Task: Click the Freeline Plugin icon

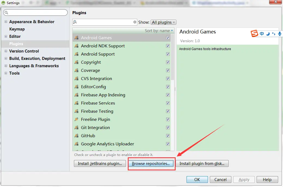Action: click(76, 119)
